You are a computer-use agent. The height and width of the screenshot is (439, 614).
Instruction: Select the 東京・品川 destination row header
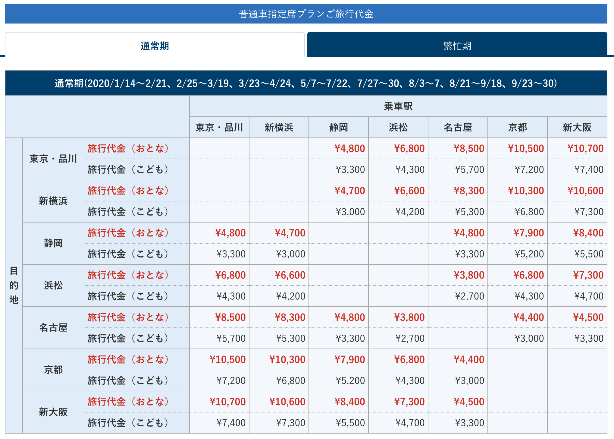[x=53, y=159]
